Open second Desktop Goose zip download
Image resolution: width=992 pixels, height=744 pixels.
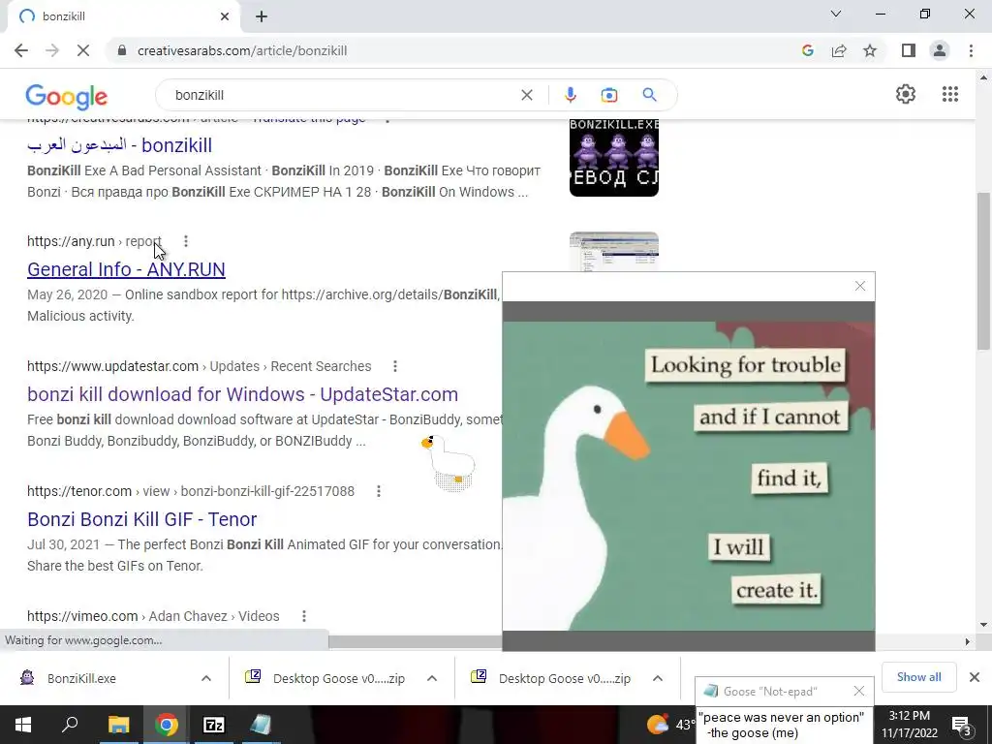551,678
